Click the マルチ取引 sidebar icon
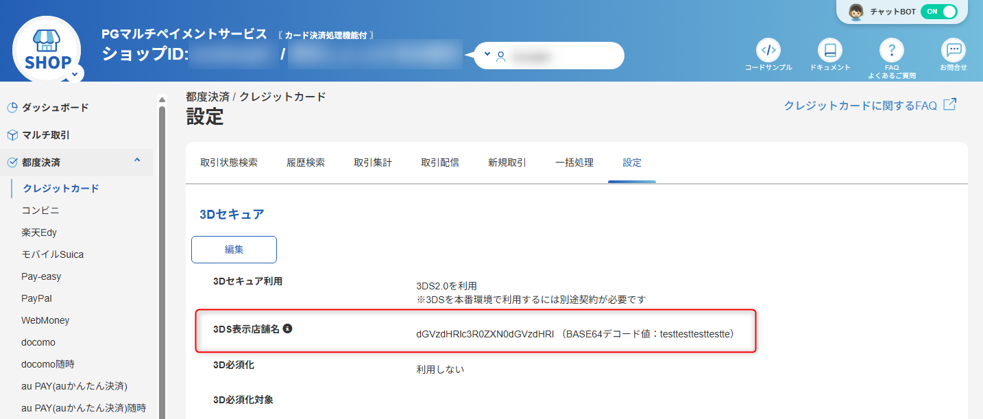Image resolution: width=983 pixels, height=419 pixels. 11,135
